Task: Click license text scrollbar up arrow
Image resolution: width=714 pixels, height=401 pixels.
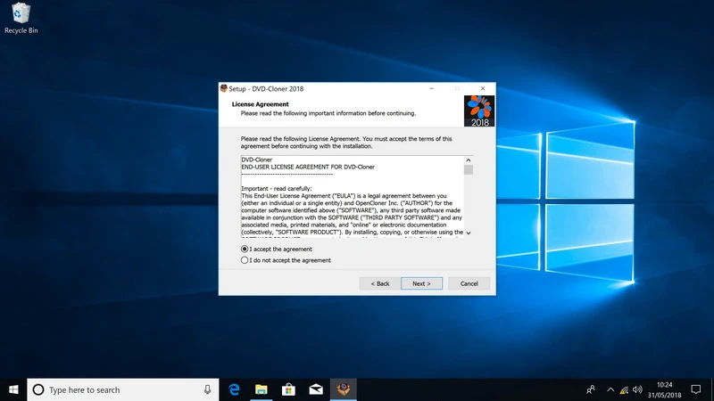Action: click(468, 160)
